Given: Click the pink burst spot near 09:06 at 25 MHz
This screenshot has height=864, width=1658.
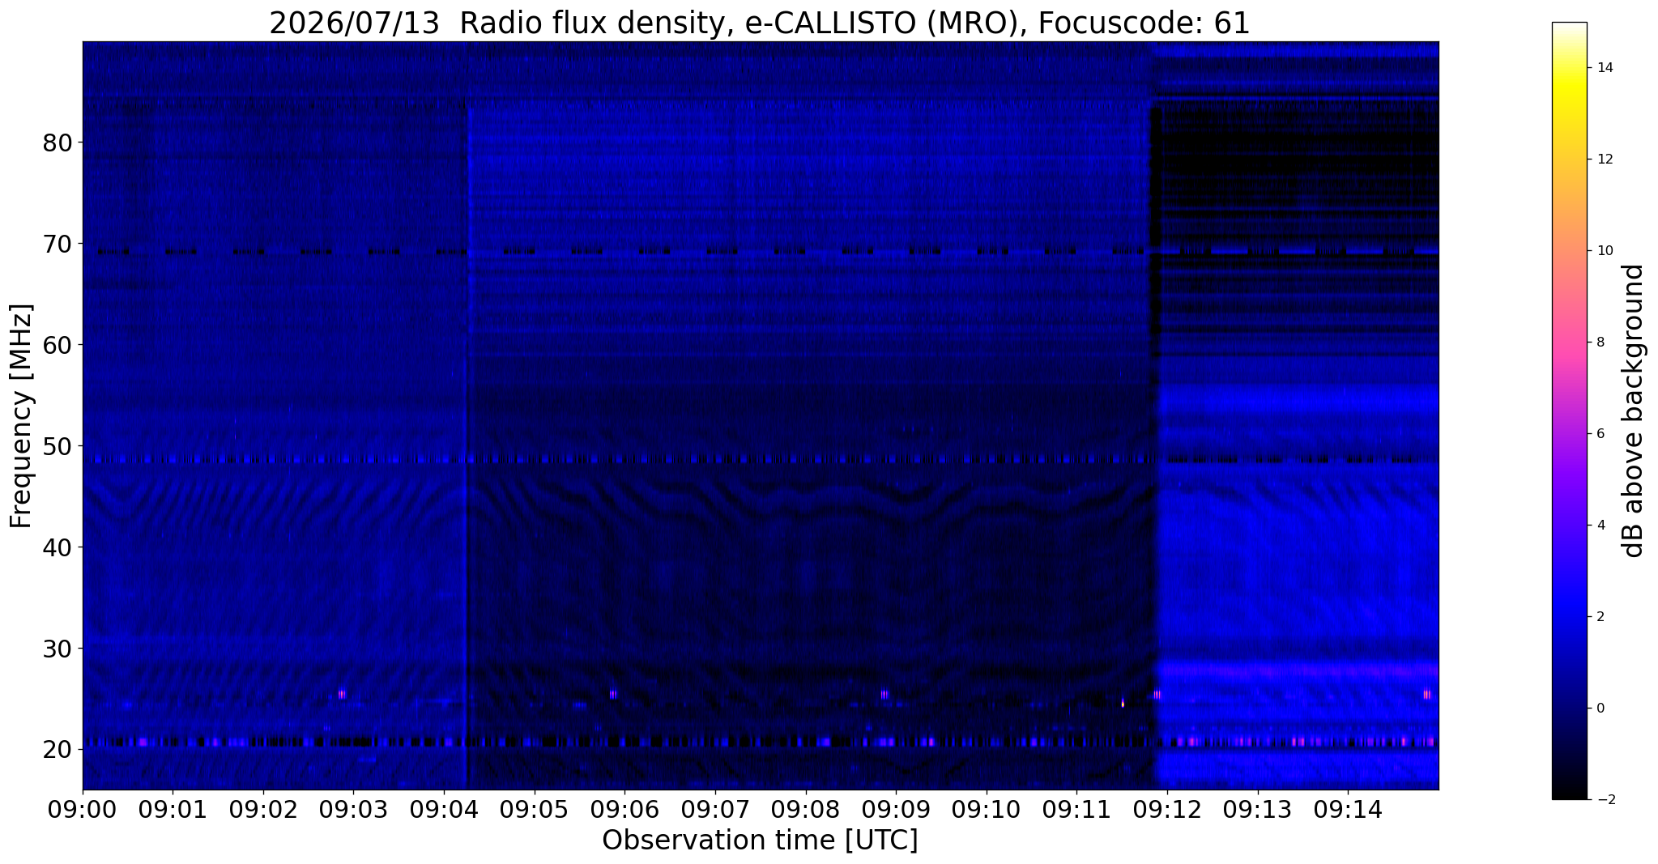Looking at the screenshot, I should coord(613,694).
